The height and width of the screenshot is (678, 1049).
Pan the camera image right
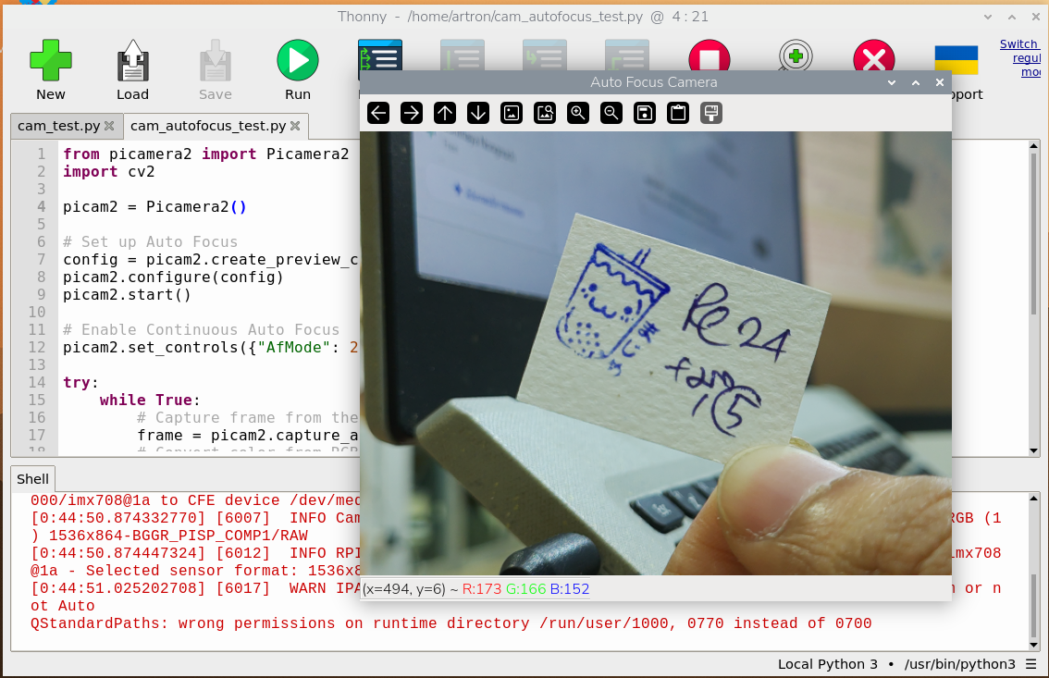click(x=412, y=113)
